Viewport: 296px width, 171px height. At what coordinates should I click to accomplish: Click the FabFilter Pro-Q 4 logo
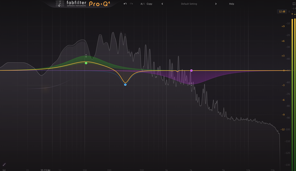(x=83, y=4)
